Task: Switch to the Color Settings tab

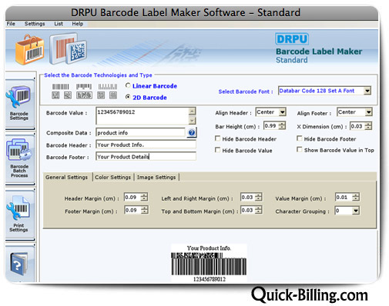Action: pos(112,177)
